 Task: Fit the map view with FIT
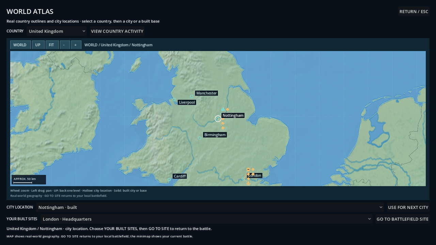[52, 45]
